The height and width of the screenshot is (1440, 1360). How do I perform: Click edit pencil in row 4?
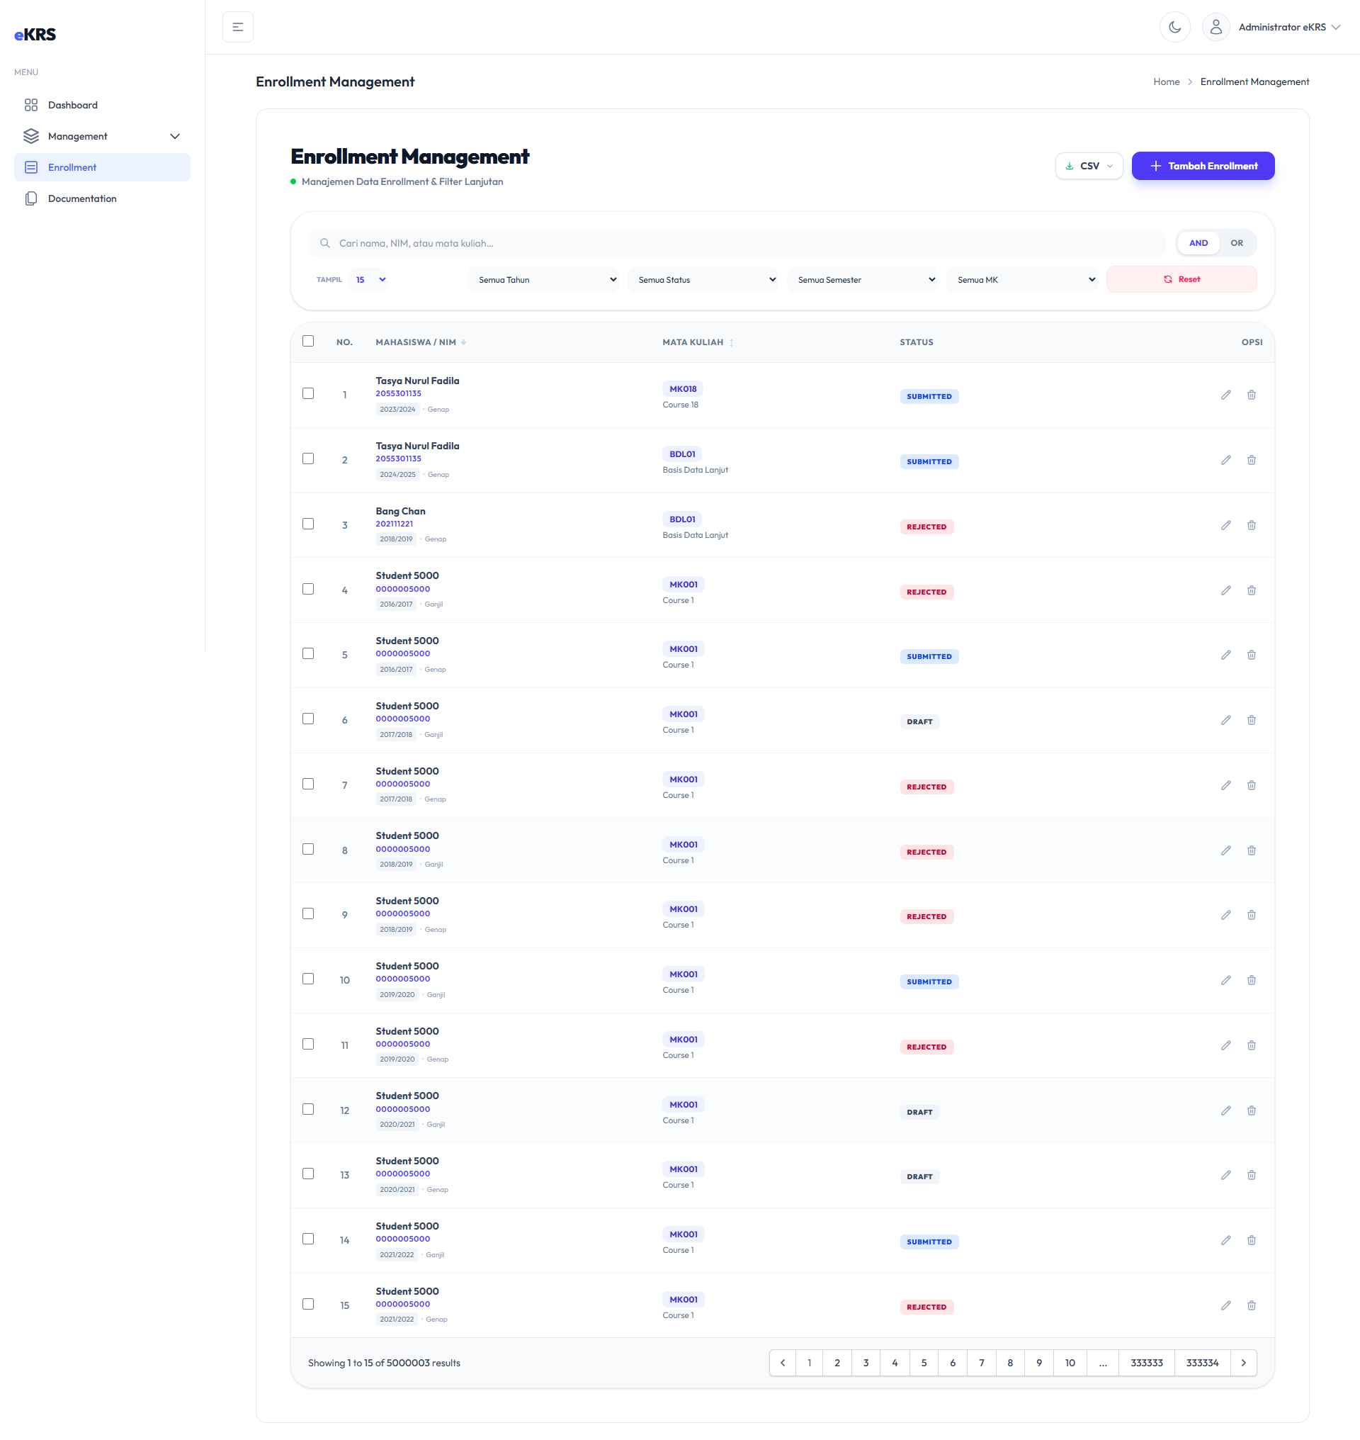1225,590
